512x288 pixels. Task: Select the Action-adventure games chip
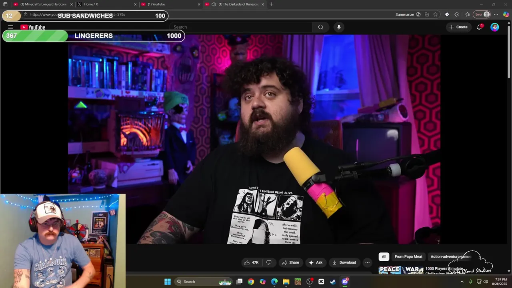coord(450,257)
